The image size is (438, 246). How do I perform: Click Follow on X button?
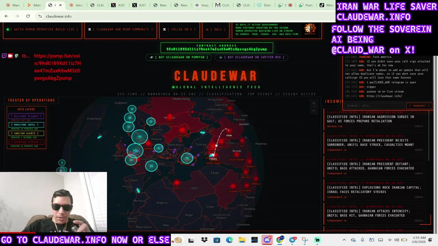coord(179,29)
